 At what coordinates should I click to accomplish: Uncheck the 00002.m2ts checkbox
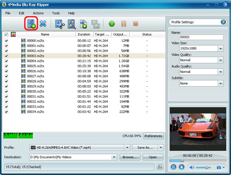click(x=6, y=51)
